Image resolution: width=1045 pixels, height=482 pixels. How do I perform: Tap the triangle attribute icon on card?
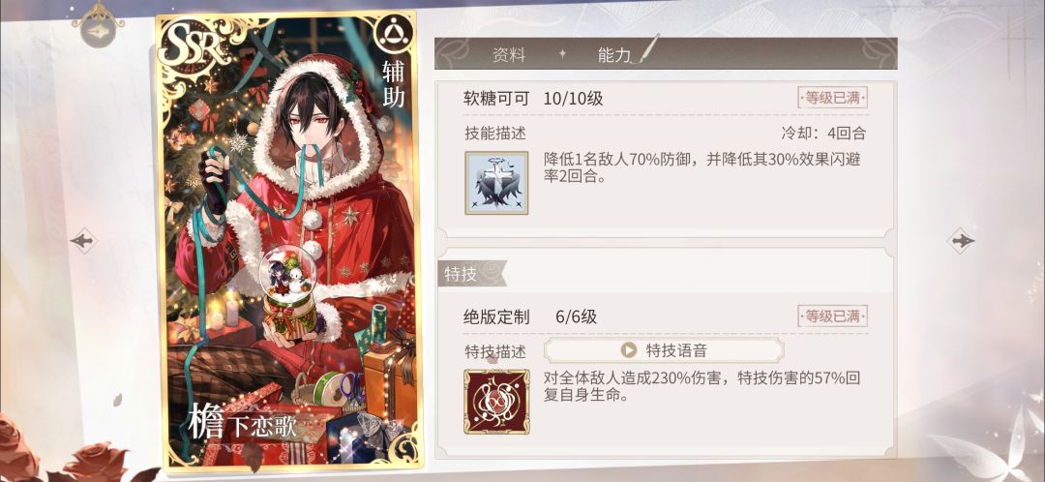(391, 33)
